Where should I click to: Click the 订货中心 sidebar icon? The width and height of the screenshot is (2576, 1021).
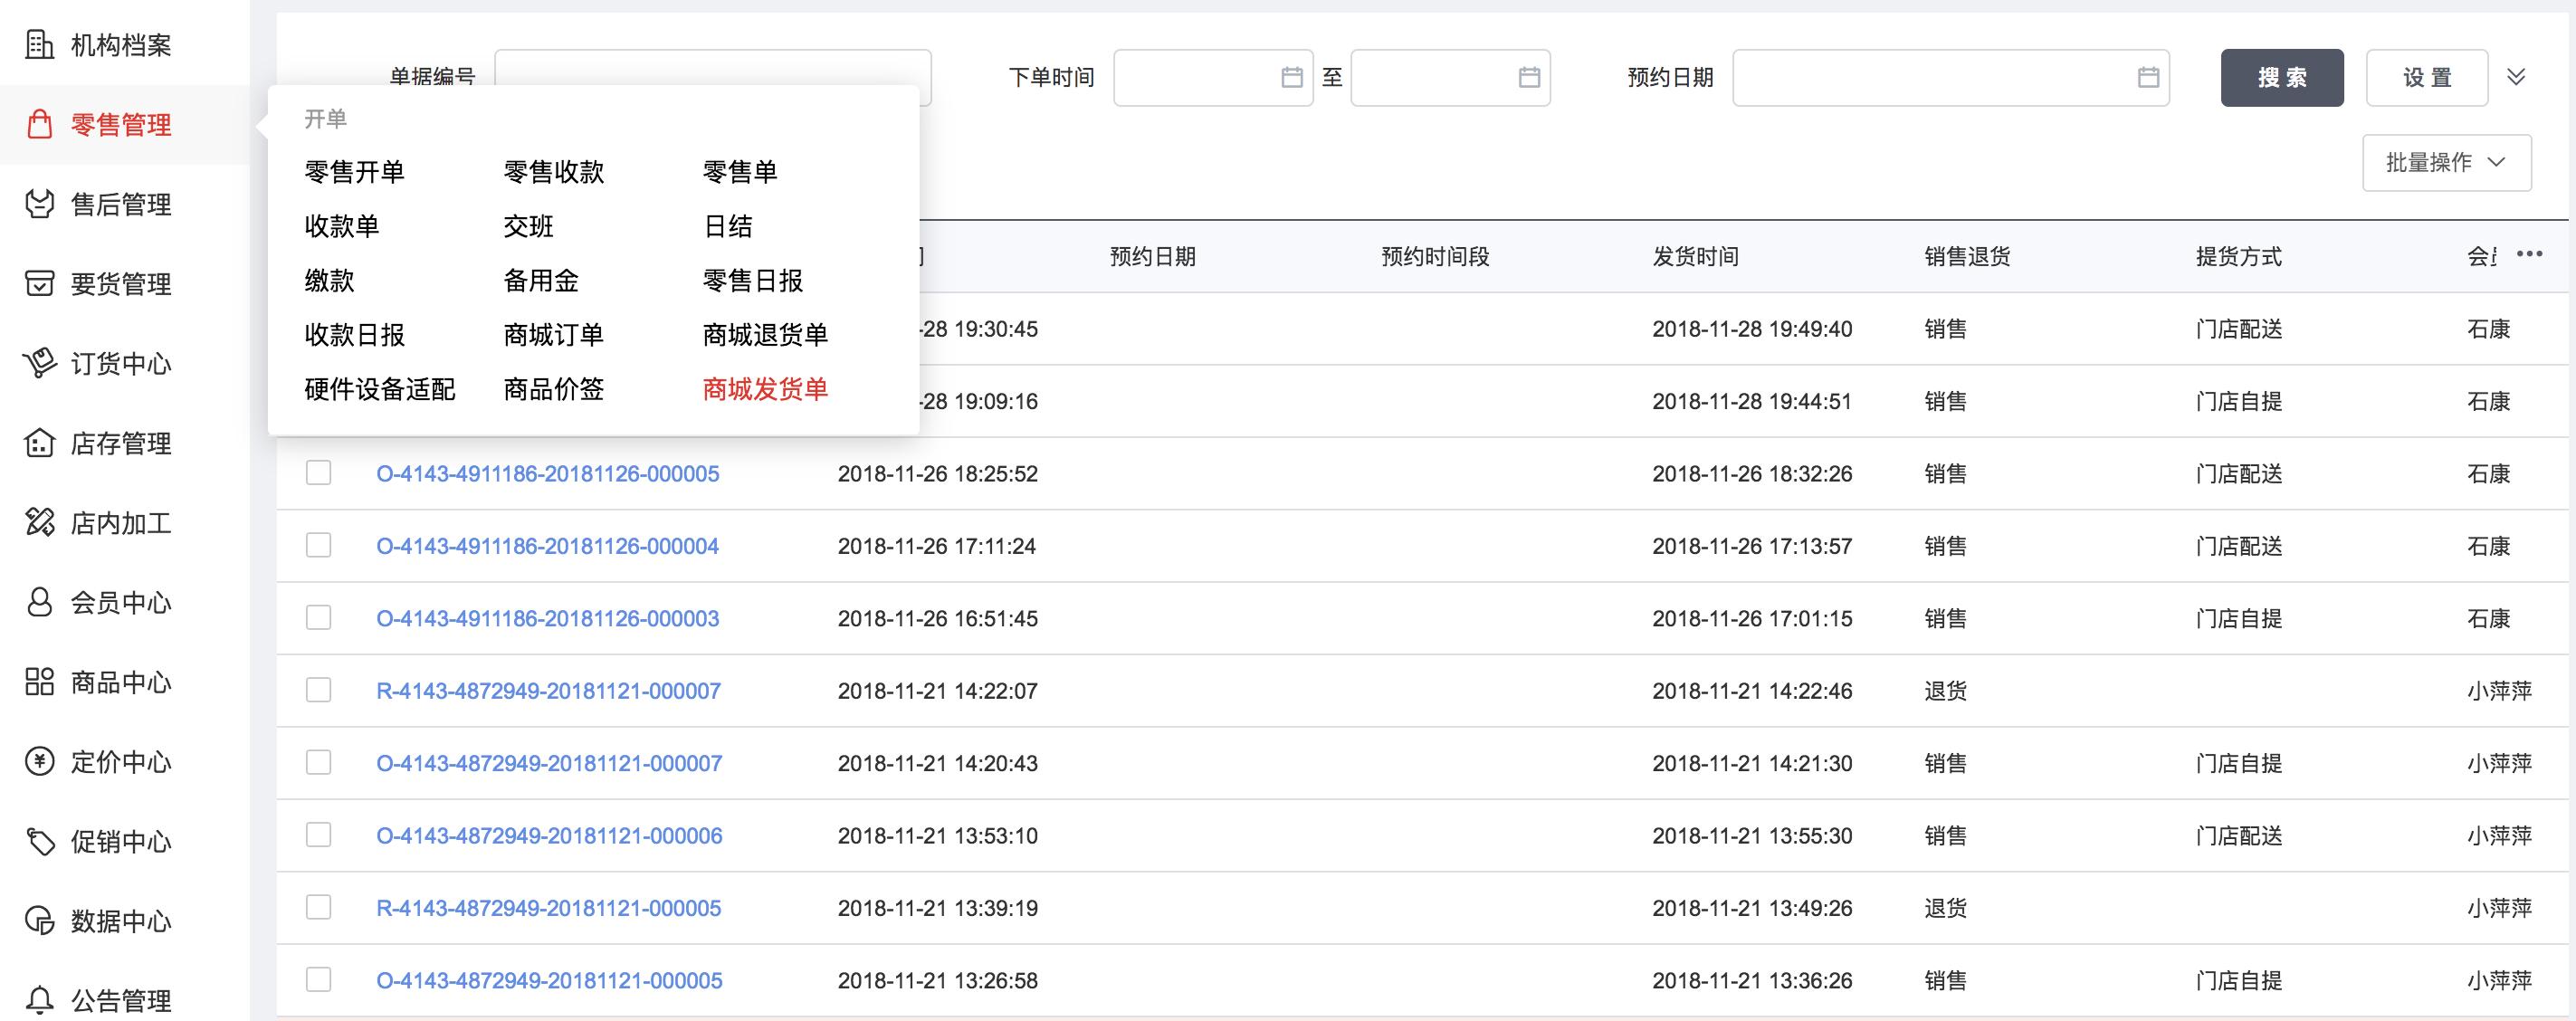38,364
